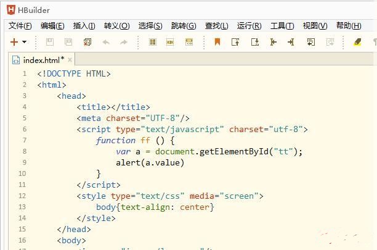The height and width of the screenshot is (250, 377).
Task: Open the 运行(R) menu
Action: pyautogui.click(x=249, y=25)
